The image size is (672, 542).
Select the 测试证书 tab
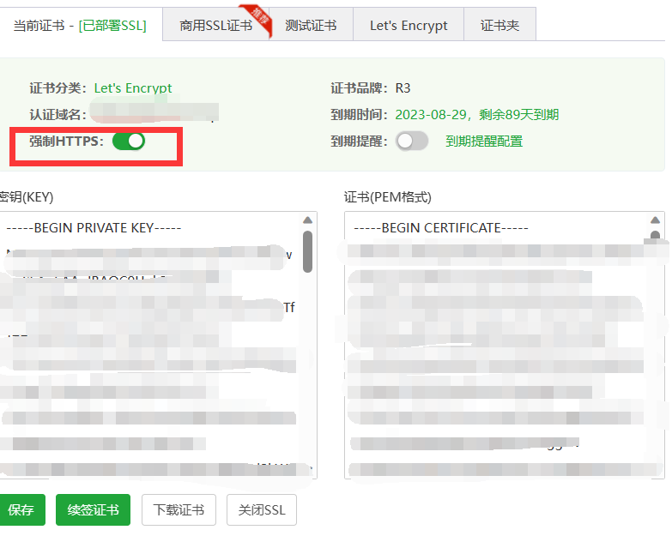(x=311, y=26)
